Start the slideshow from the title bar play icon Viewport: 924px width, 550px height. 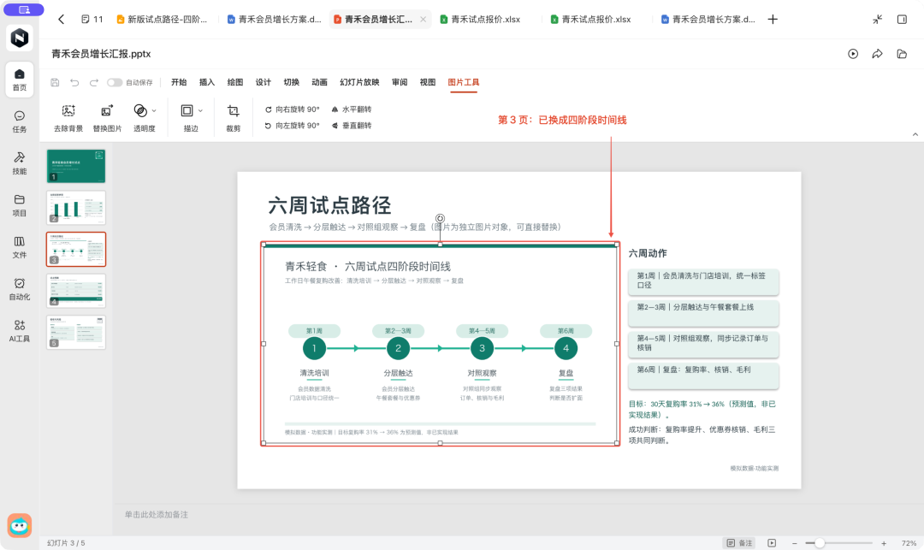pyautogui.click(x=853, y=54)
